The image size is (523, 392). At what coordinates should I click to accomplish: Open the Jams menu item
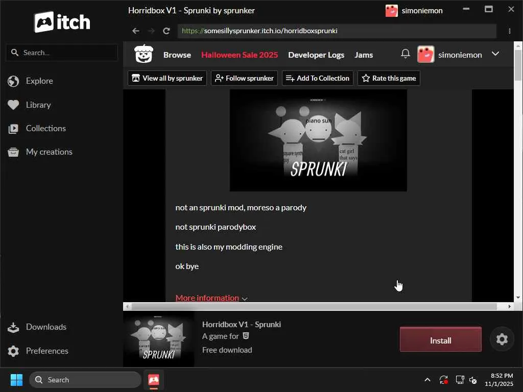click(364, 55)
